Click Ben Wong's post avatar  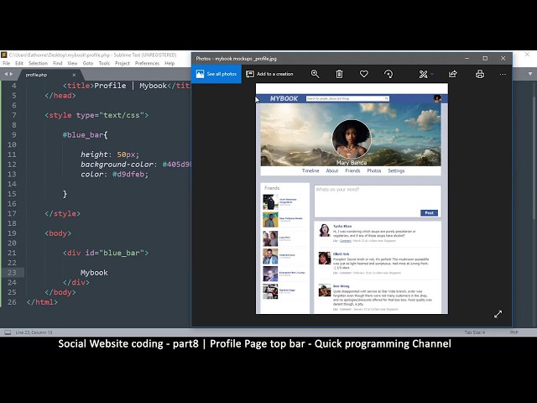point(325,290)
